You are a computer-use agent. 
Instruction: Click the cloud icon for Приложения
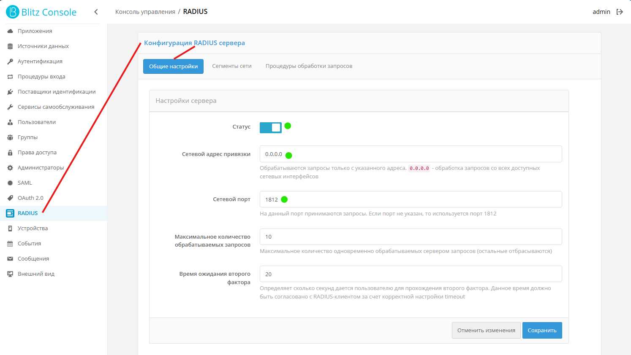point(10,31)
